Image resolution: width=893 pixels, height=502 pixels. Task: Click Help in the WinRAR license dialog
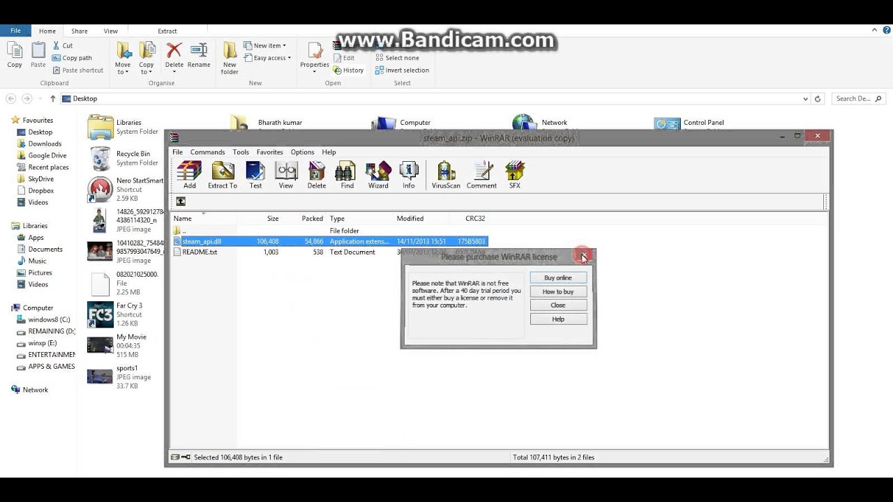[x=558, y=319]
